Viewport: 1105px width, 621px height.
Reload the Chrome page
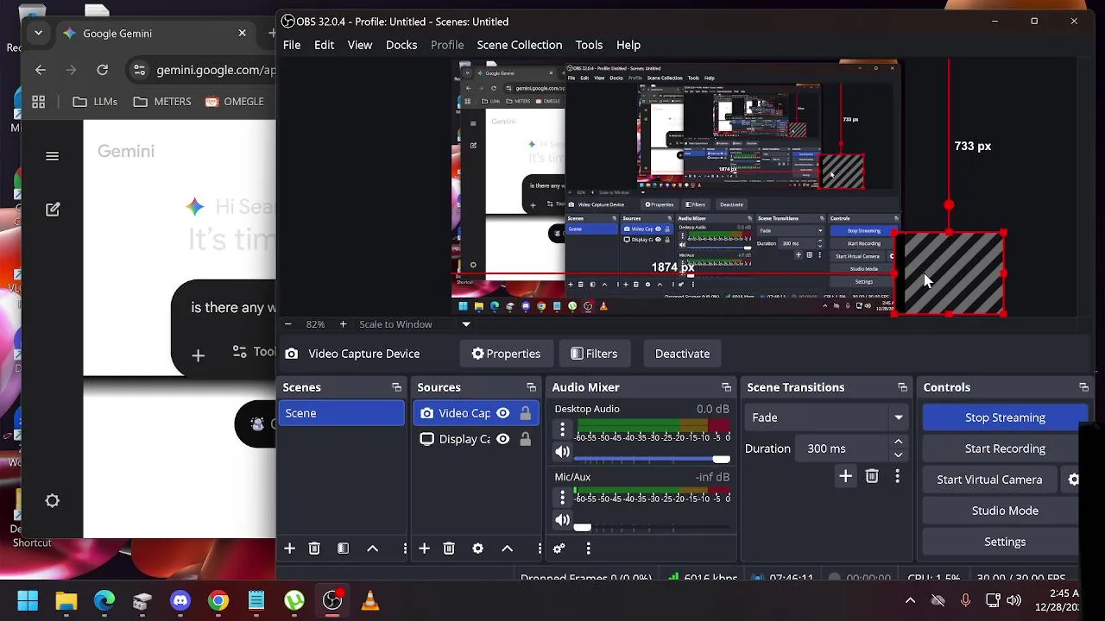(103, 70)
